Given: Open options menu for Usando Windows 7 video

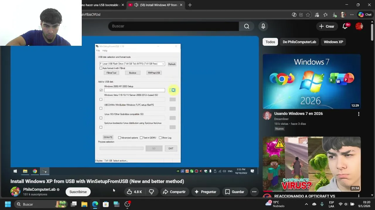Looking at the screenshot, I should [359, 114].
